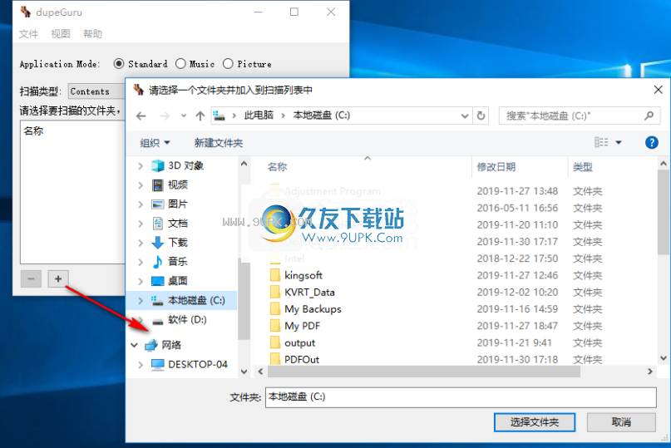Click the file list vertical scrollbar thumb
The width and height of the screenshot is (671, 448).
[664, 212]
